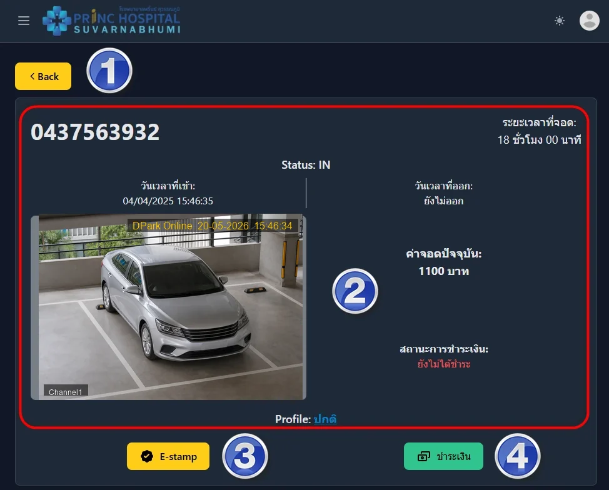Apply E-stamp to this parking ticket

click(x=168, y=456)
